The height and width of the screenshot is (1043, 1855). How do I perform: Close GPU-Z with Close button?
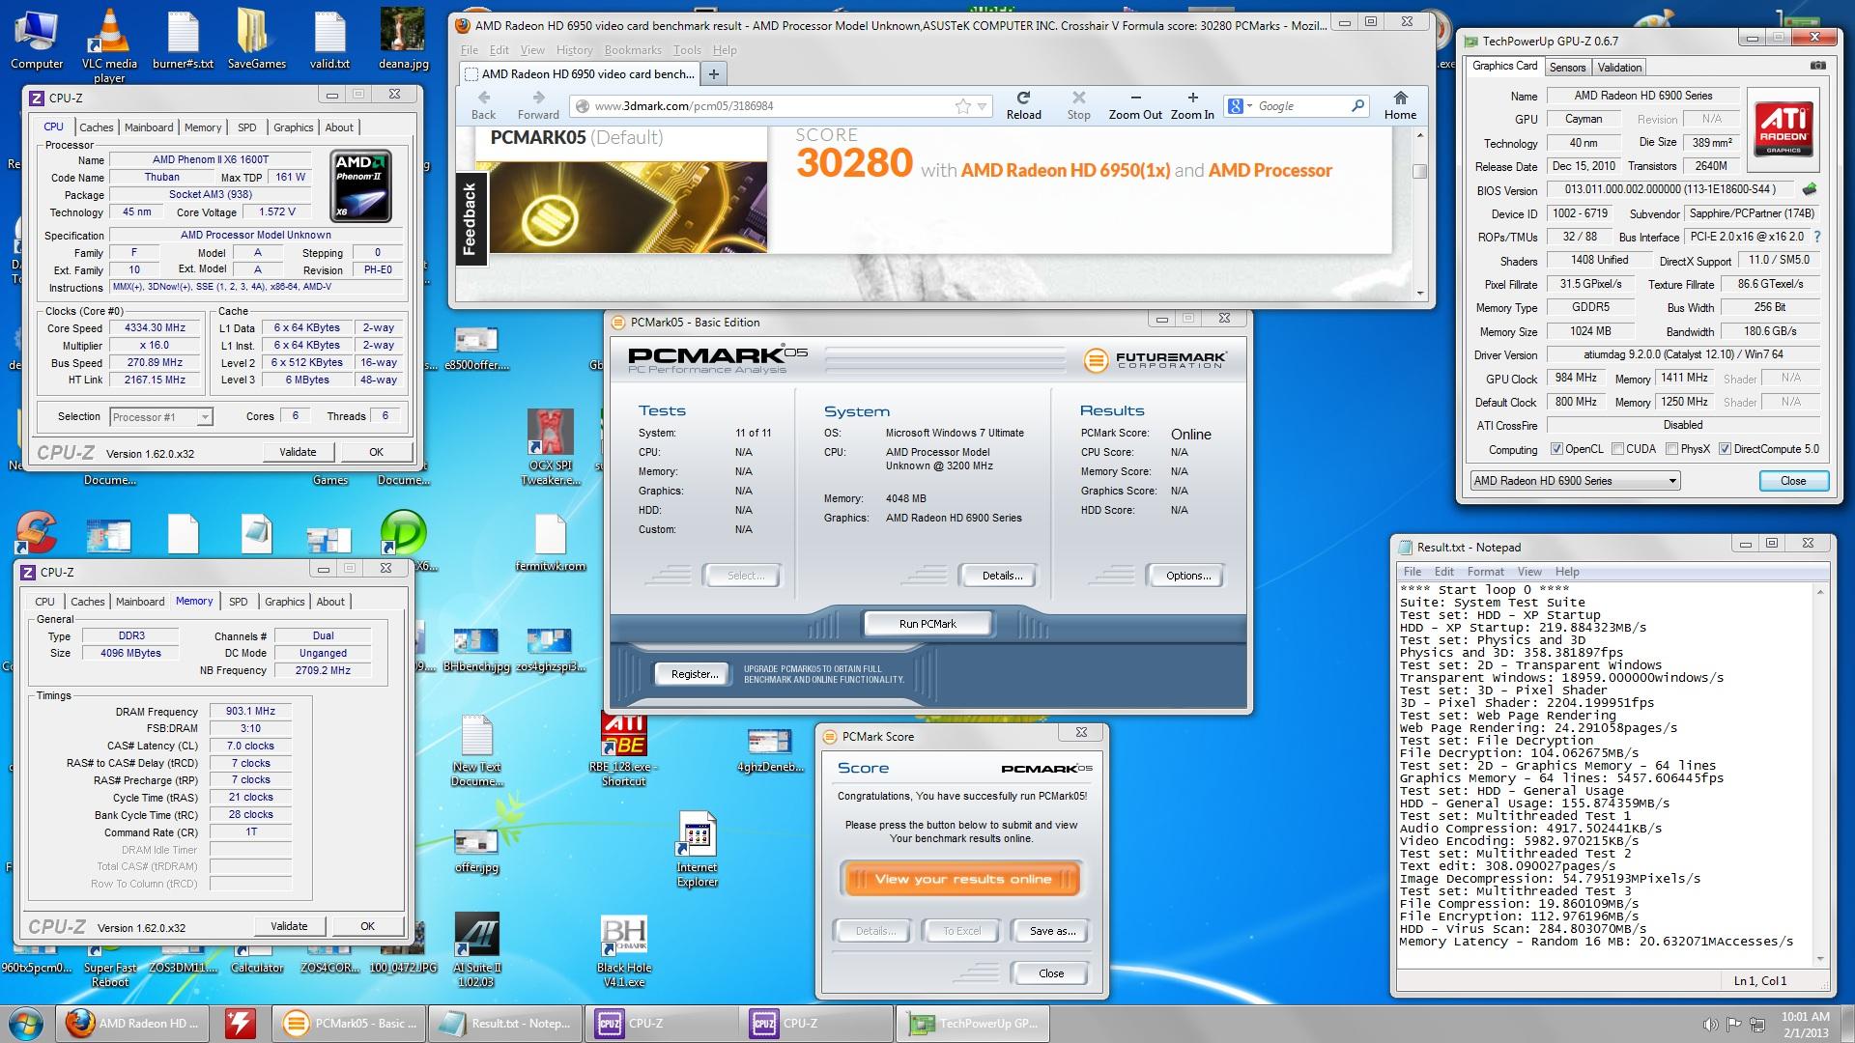click(1793, 481)
